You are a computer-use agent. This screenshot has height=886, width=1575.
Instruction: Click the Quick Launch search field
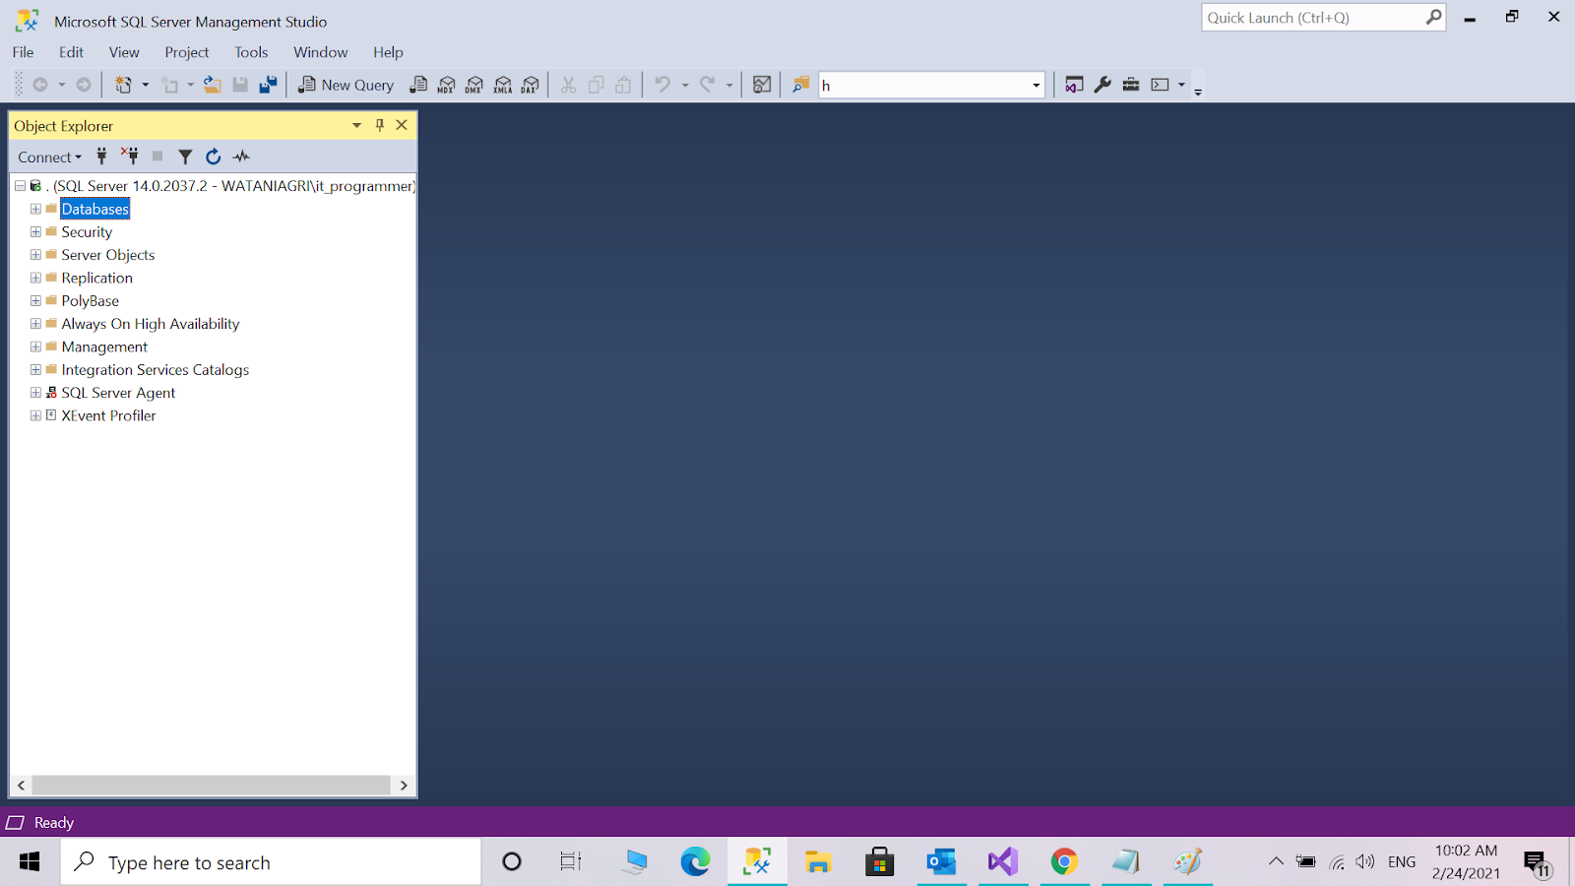(1323, 18)
